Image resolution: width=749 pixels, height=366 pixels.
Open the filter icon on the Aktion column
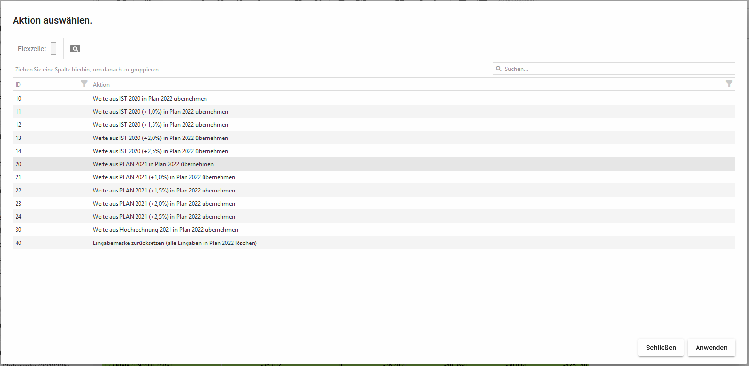(x=729, y=84)
